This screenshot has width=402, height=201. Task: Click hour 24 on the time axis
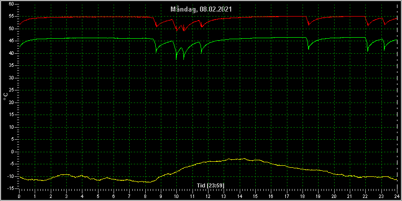click(397, 196)
